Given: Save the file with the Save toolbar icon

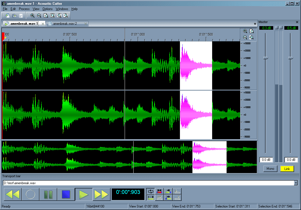Looking at the screenshot, I should click(21, 16).
